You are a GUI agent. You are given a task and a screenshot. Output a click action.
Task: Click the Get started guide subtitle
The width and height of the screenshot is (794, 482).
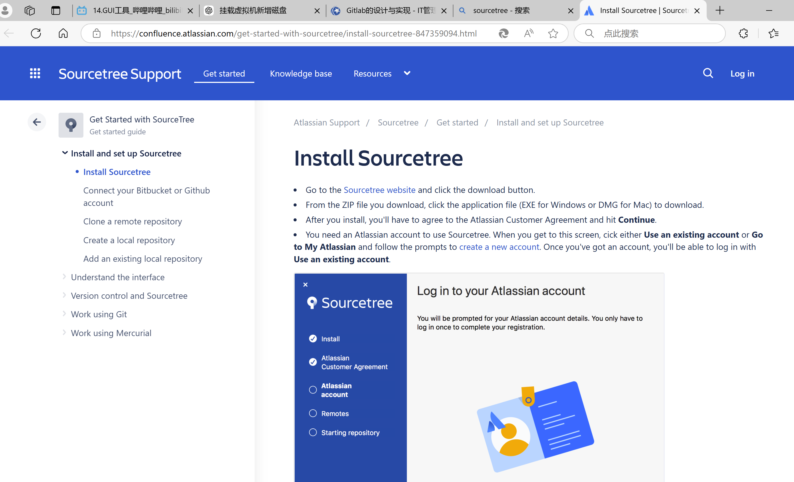point(117,132)
